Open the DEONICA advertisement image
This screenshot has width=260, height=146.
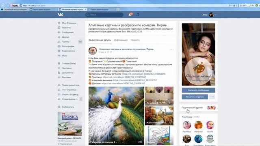(69, 124)
